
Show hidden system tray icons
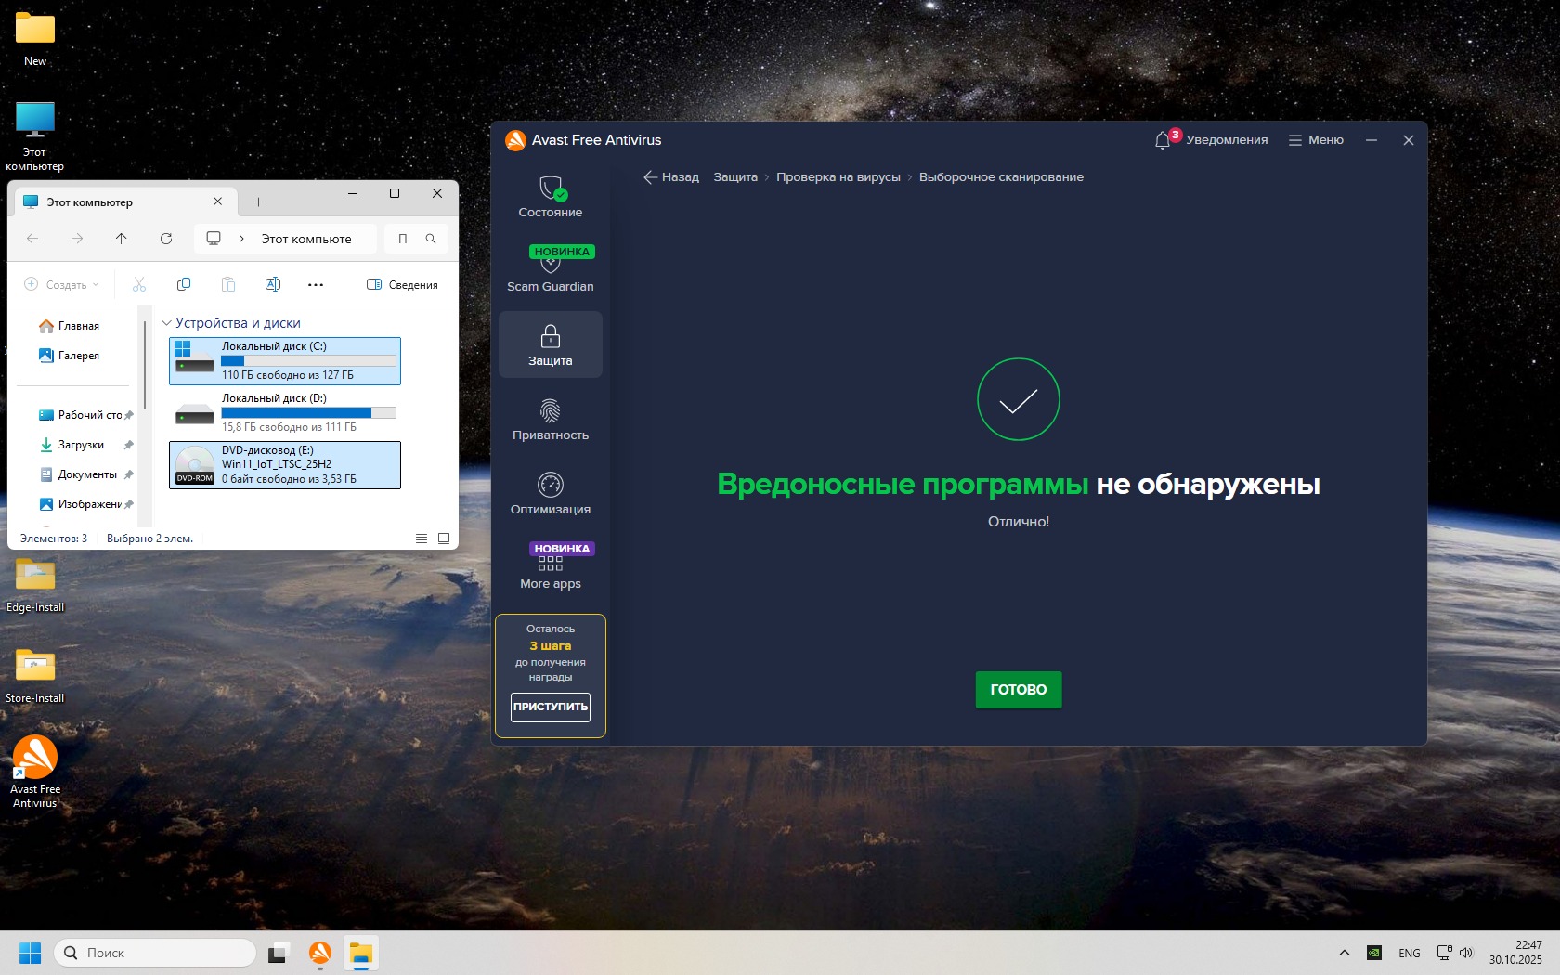pos(1344,953)
